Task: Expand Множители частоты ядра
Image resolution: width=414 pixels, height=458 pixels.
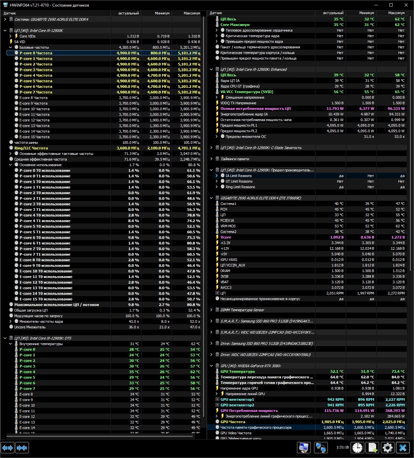Action: point(10,321)
